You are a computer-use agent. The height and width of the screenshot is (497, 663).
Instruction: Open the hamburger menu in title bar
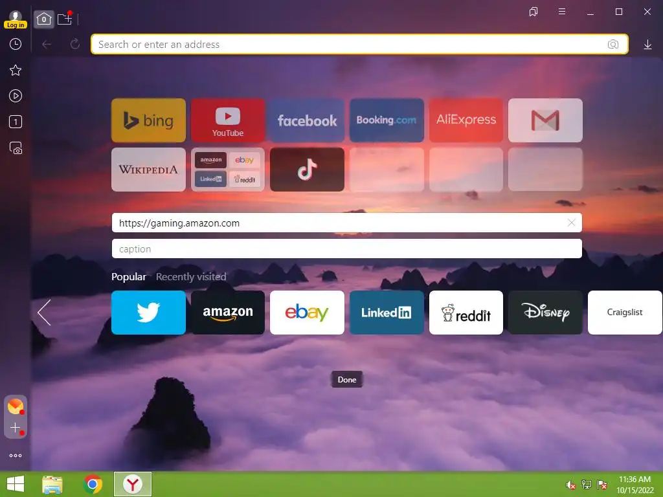pos(562,12)
